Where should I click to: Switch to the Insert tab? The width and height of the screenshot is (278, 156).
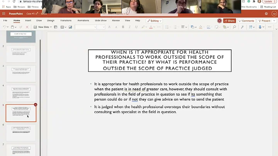click(x=28, y=20)
